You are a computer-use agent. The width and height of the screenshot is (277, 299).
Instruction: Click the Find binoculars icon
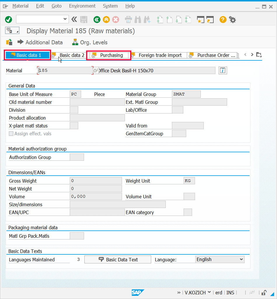click(x=138, y=20)
